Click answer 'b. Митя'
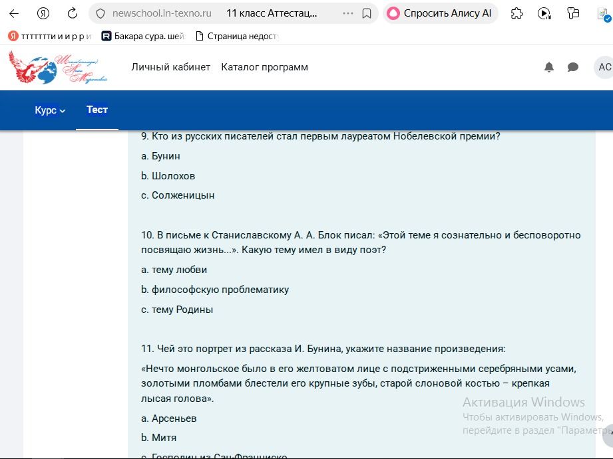The width and height of the screenshot is (613, 459). point(158,438)
